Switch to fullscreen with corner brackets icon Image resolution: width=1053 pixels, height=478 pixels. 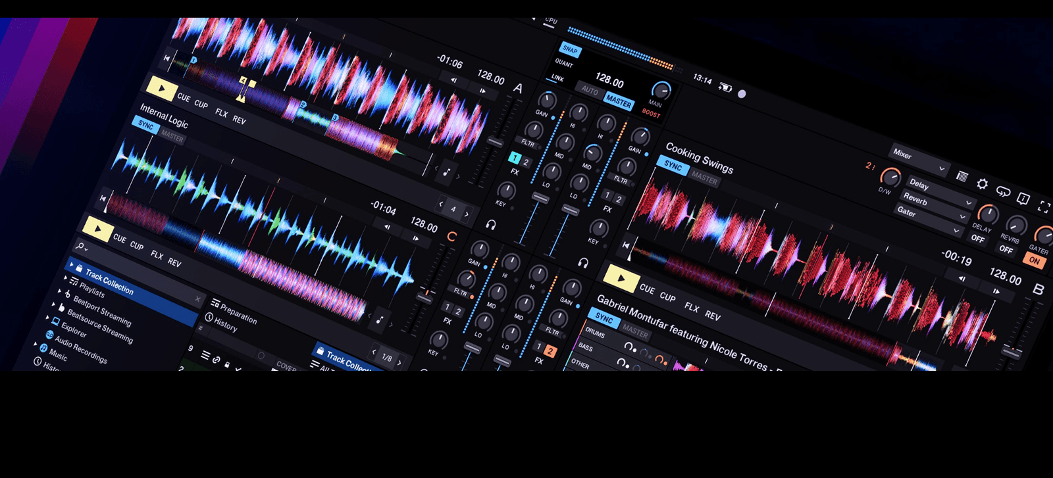pyautogui.click(x=1043, y=206)
